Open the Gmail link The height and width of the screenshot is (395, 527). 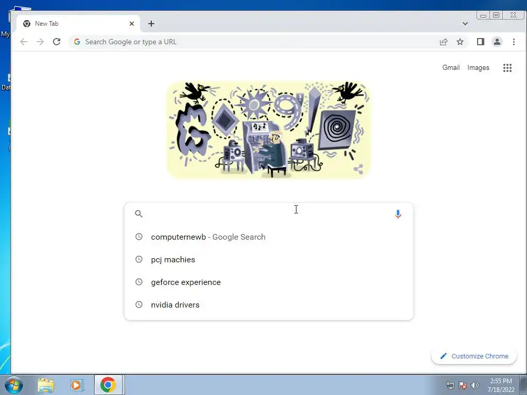click(451, 67)
